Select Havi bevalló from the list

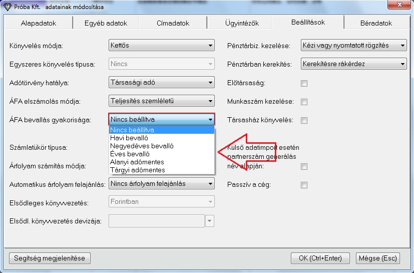(129, 138)
